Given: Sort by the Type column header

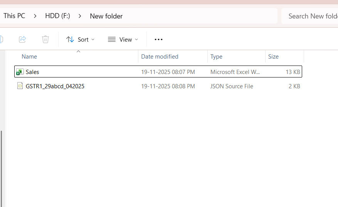Looking at the screenshot, I should (217, 57).
